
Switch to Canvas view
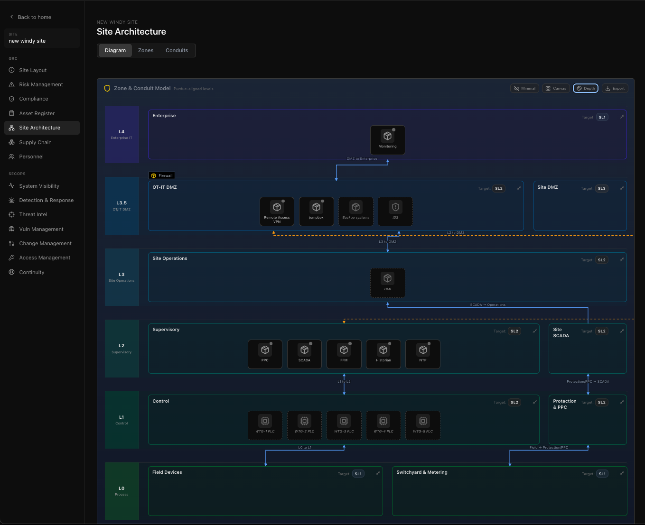556,88
